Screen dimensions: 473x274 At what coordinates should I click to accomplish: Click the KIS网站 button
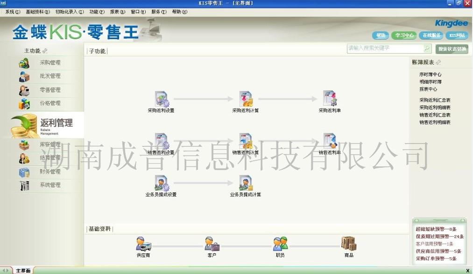pyautogui.click(x=457, y=35)
